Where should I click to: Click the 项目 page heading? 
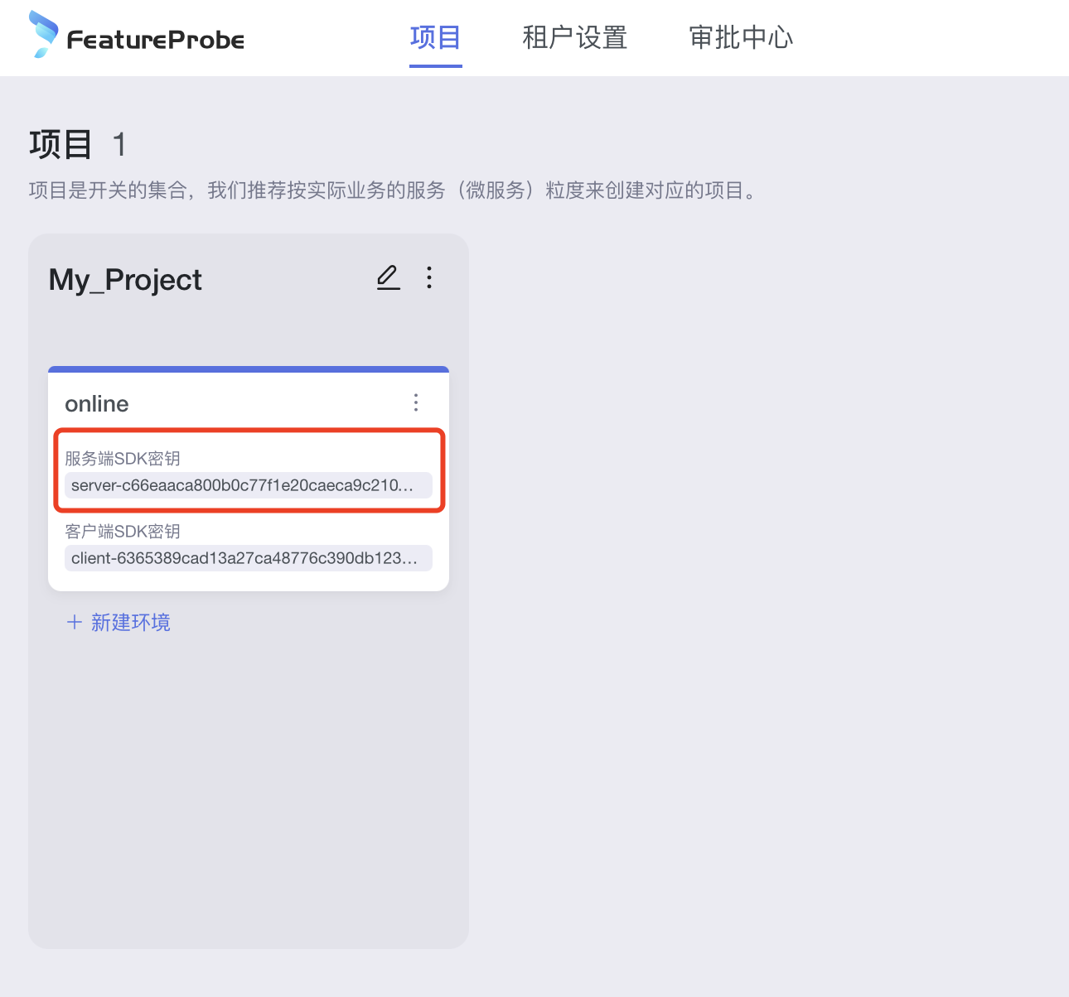pos(60,145)
